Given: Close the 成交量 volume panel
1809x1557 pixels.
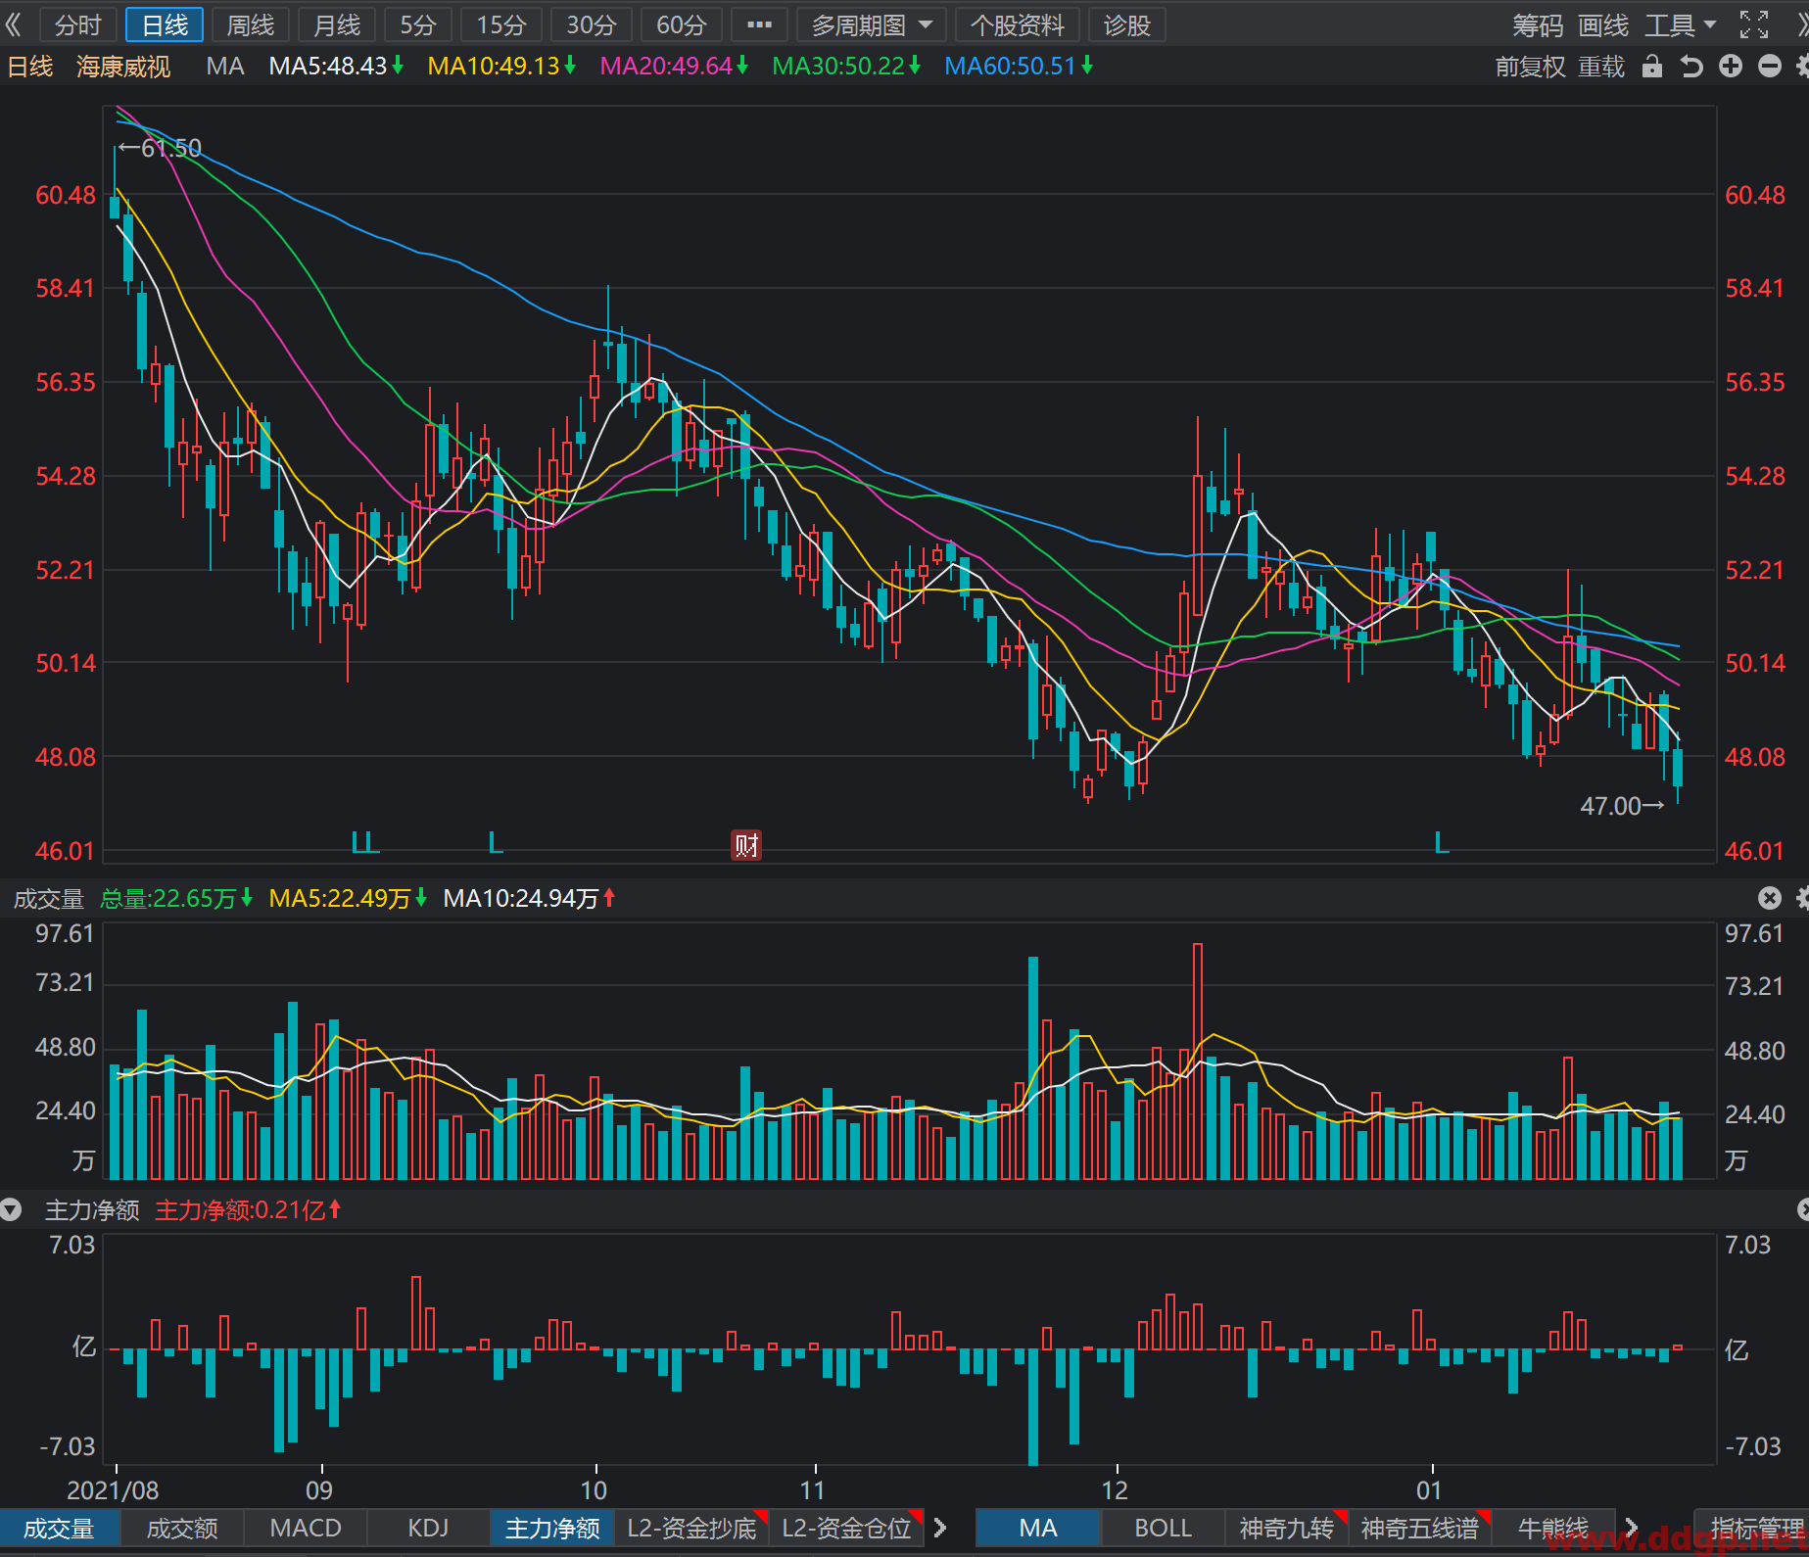Looking at the screenshot, I should (x=1769, y=898).
